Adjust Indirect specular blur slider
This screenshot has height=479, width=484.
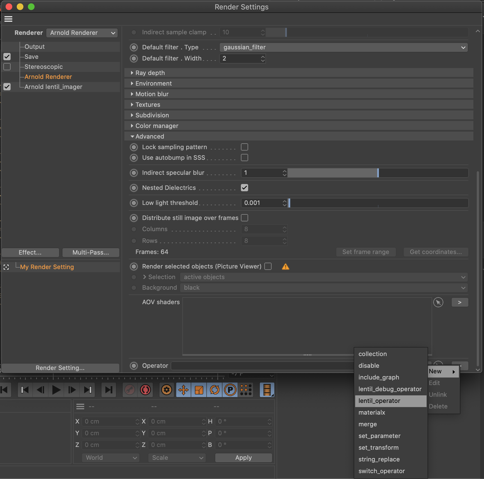[378, 173]
